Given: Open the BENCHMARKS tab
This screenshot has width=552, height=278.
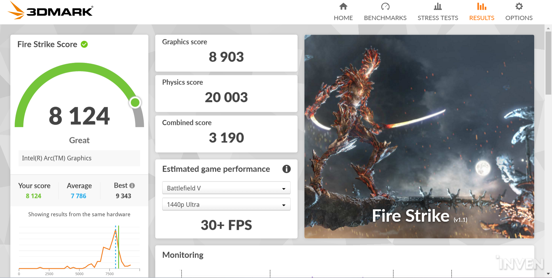Looking at the screenshot, I should point(385,18).
